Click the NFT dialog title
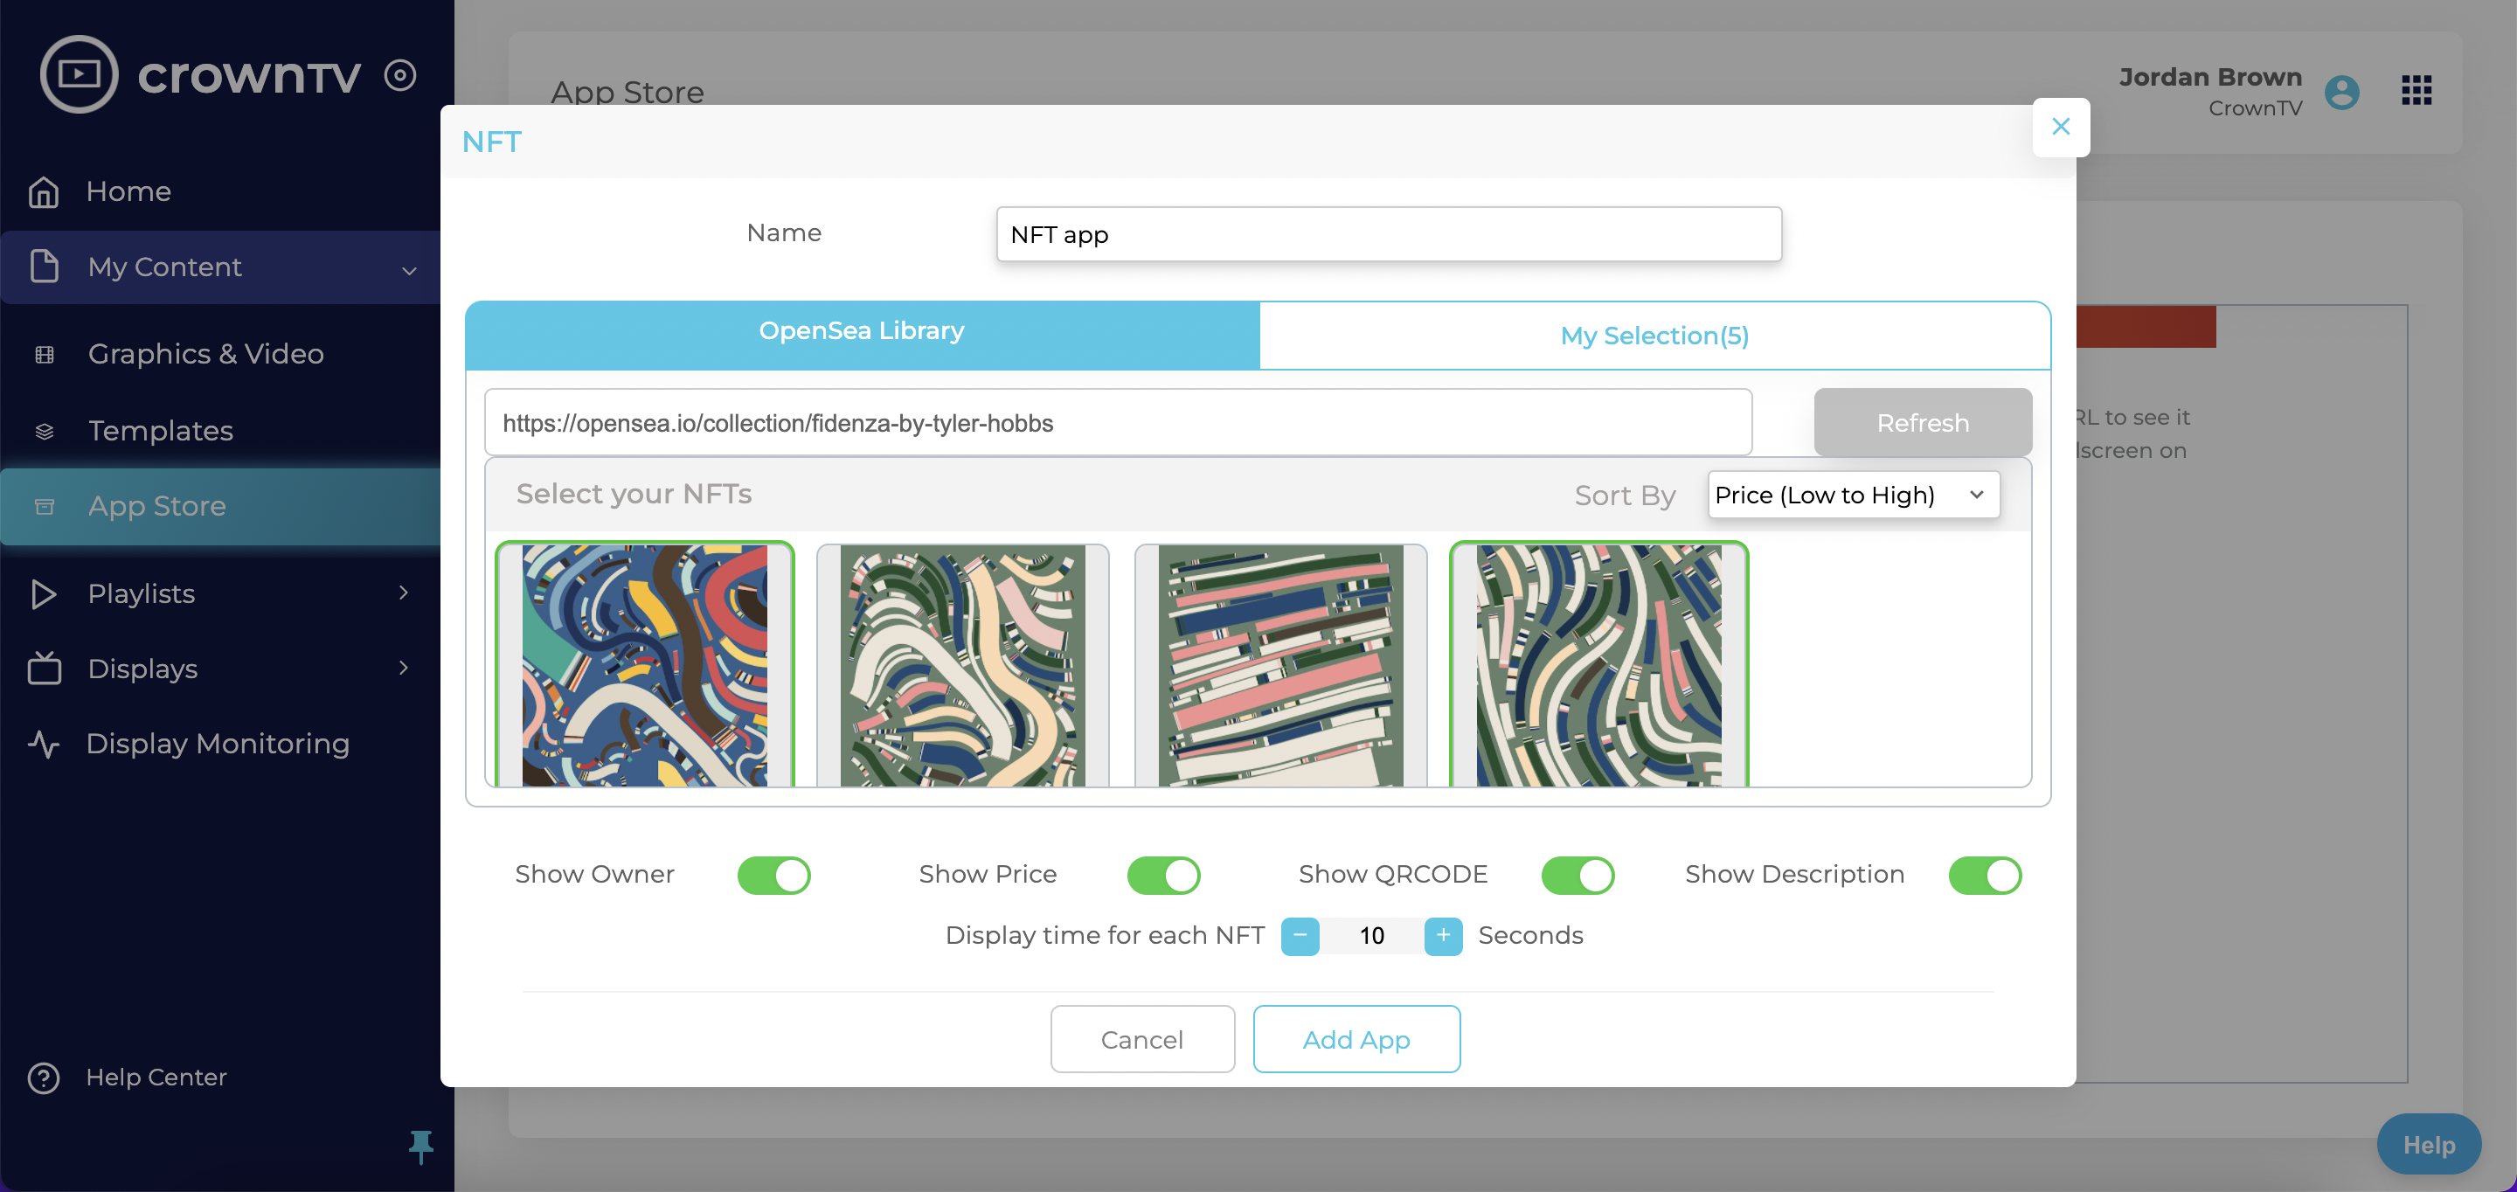This screenshot has height=1192, width=2517. tap(491, 142)
